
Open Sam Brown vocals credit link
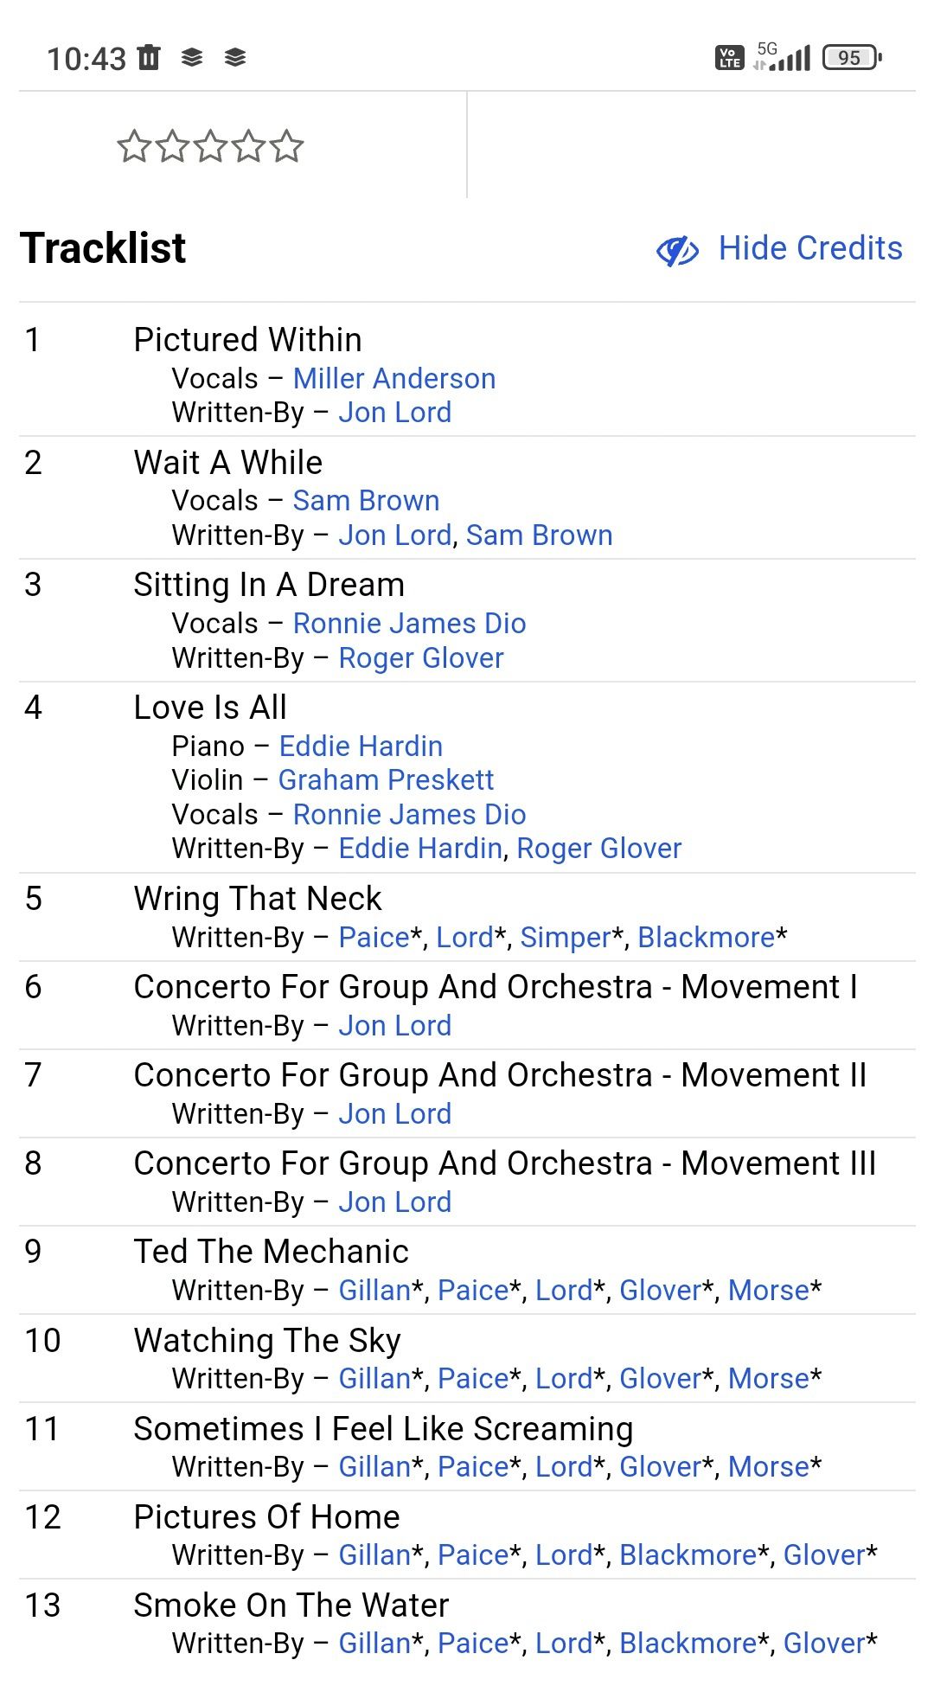[366, 501]
